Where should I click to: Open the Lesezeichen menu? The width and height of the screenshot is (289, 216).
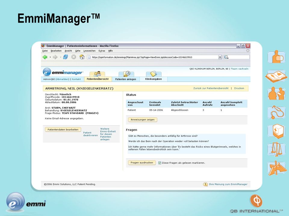click(x=89, y=51)
